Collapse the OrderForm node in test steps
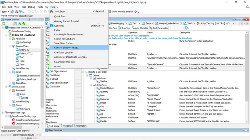Screen dimensions: 250x140 click(x=91, y=85)
